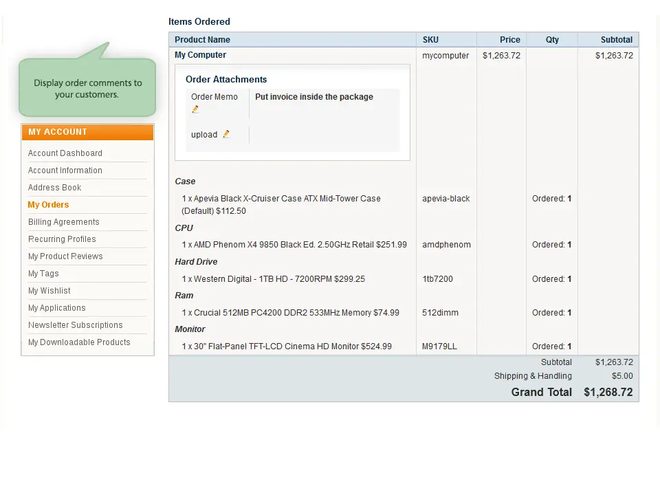Screen dimensions: 660x484
Task: Click the pencil icon next to upload
Action: coord(226,134)
